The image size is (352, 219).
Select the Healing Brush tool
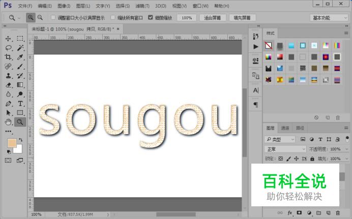coord(8,67)
